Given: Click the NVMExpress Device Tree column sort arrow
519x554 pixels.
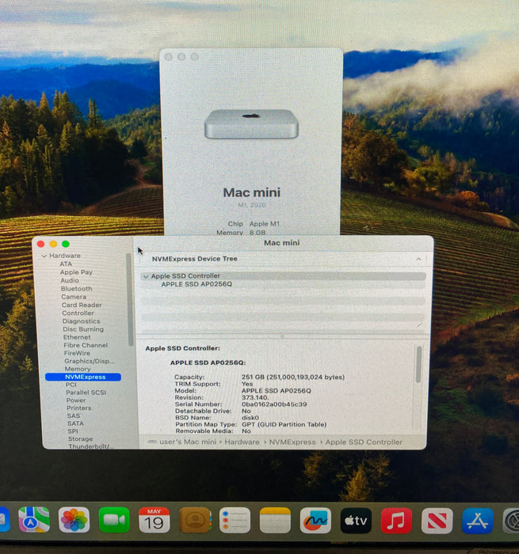Looking at the screenshot, I should coord(418,260).
